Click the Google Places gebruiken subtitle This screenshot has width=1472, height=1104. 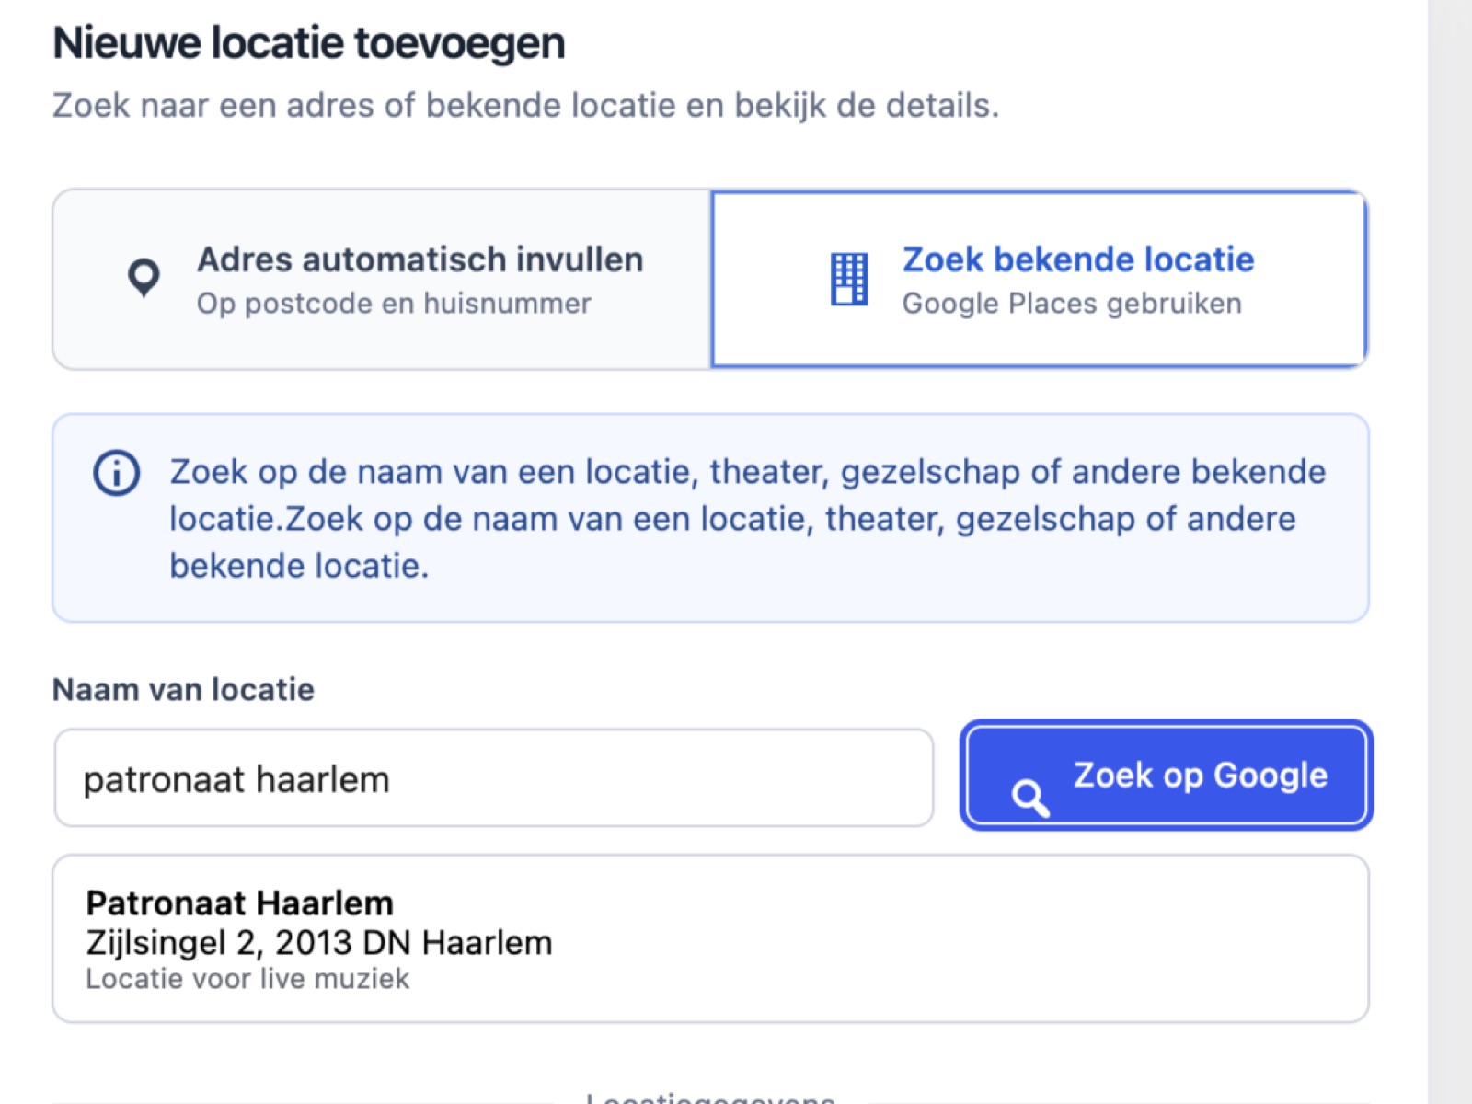pos(1072,304)
